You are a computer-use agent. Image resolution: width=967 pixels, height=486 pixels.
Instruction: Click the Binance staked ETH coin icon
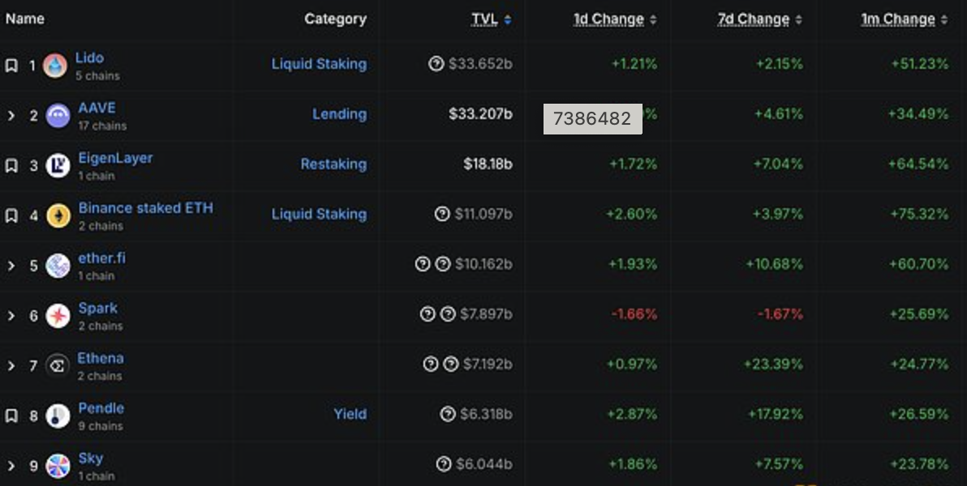click(x=58, y=215)
